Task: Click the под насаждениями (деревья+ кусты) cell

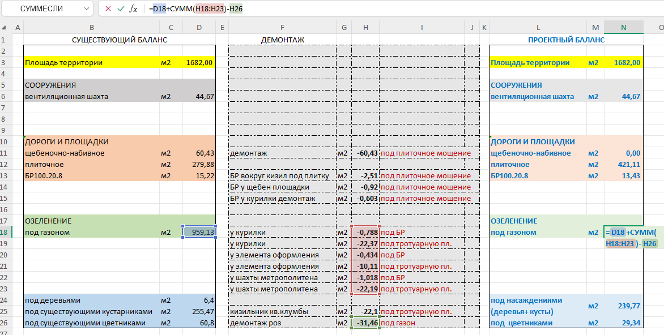Action: (x=538, y=306)
